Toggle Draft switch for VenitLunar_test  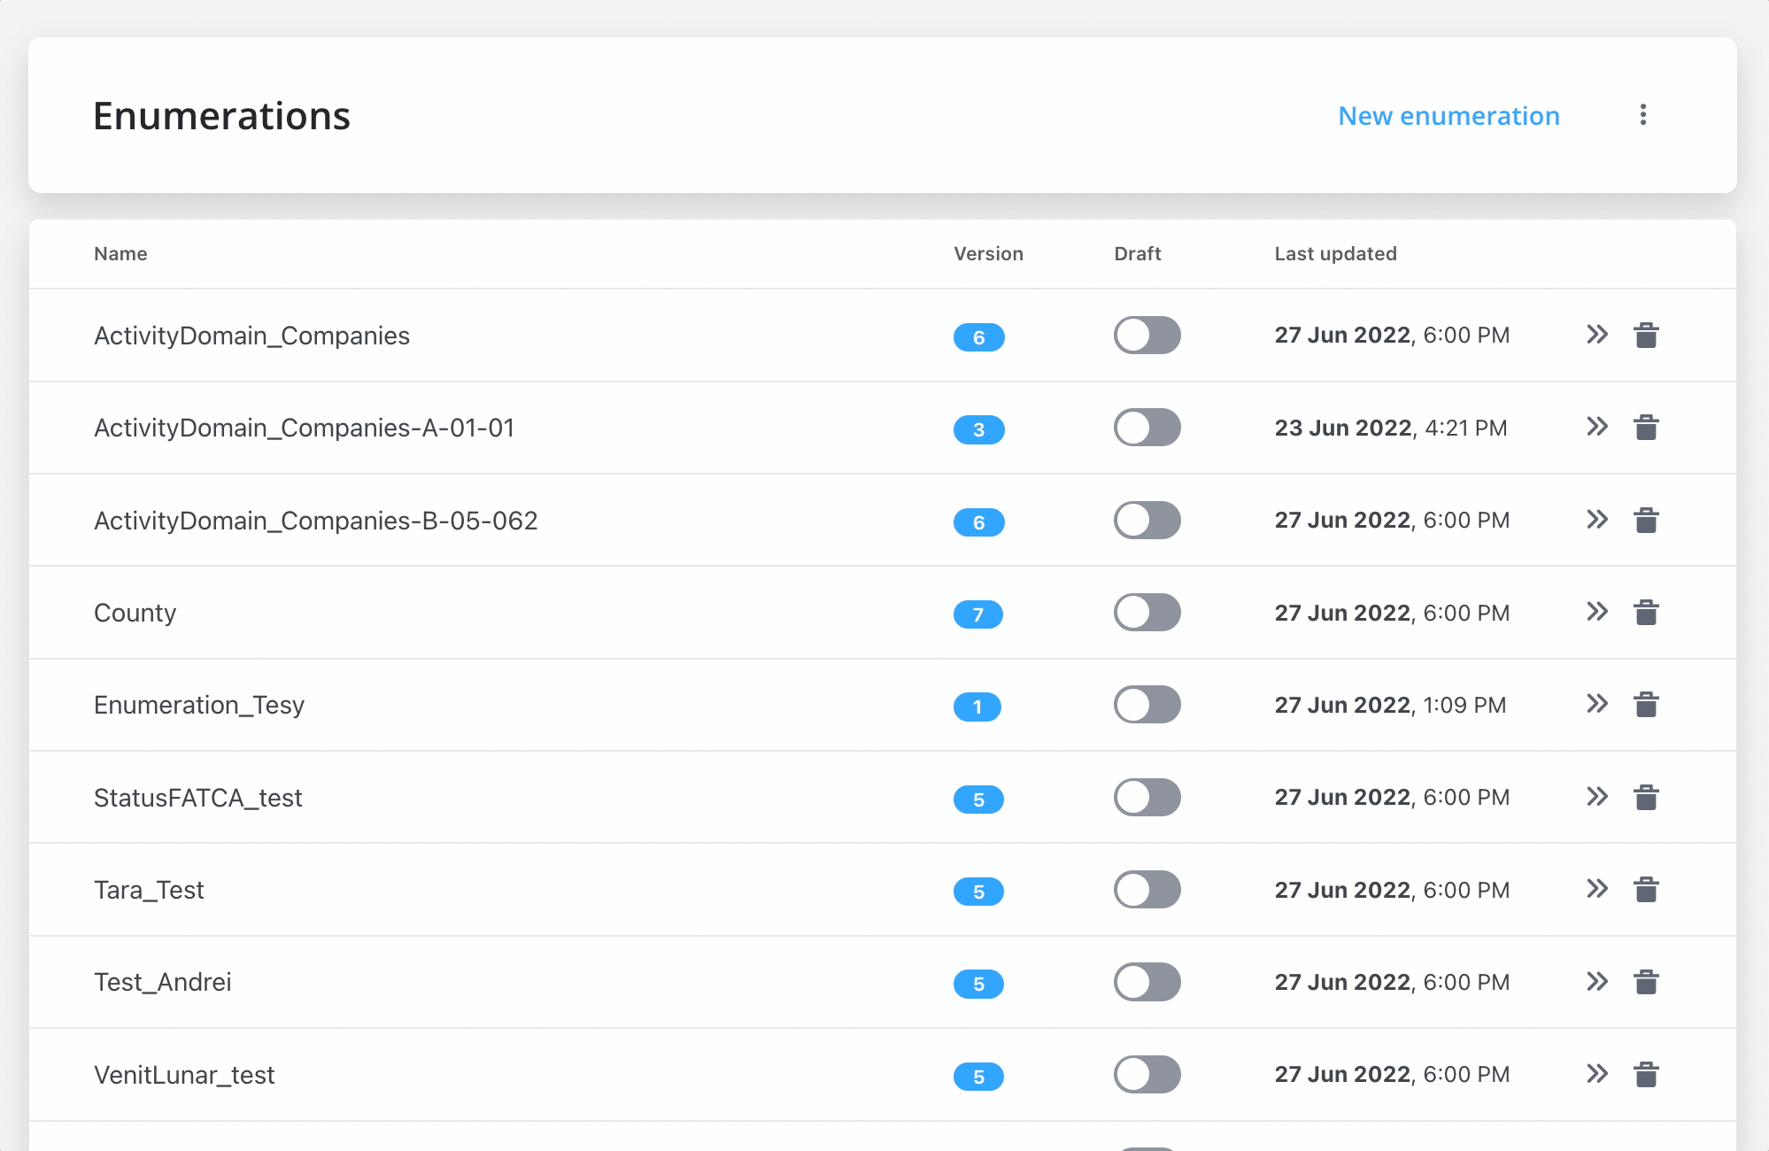[1147, 1075]
